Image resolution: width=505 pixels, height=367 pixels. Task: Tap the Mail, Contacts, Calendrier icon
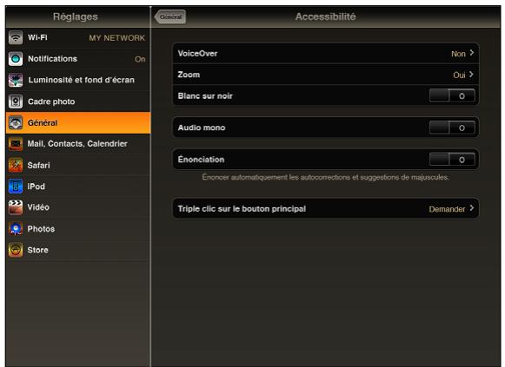pyautogui.click(x=16, y=144)
